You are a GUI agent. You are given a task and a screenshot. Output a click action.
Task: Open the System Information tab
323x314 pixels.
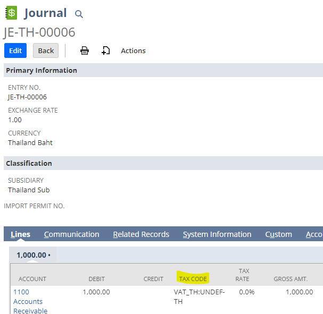pos(217,234)
